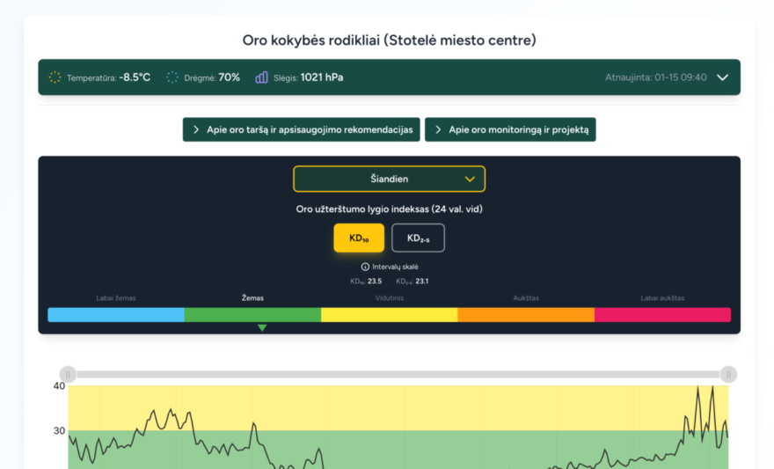Open the Šiandien period dropdown
This screenshot has height=469, width=774.
(389, 179)
